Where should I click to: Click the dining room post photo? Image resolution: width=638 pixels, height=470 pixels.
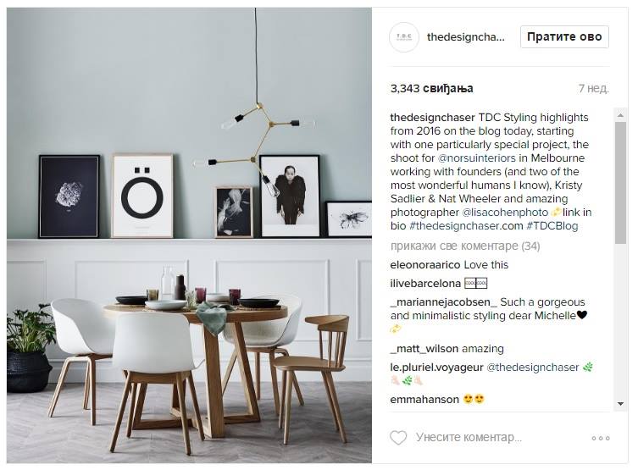[189, 235]
